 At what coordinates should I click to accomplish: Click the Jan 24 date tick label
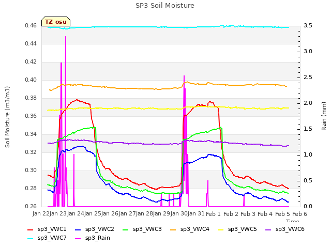click(x=76, y=214)
